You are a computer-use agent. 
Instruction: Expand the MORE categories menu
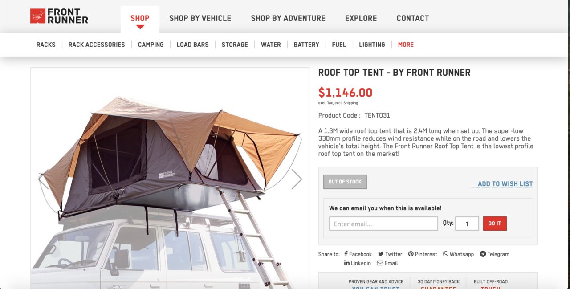pos(406,45)
